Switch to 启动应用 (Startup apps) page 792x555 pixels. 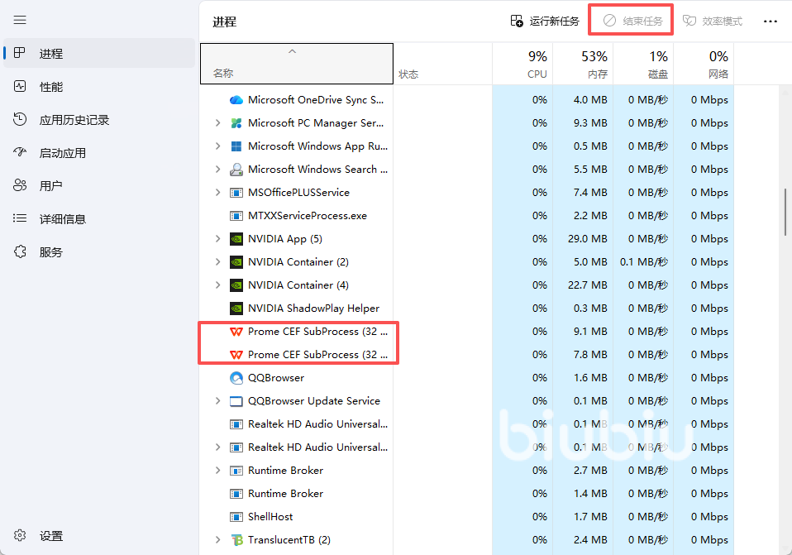tap(63, 153)
